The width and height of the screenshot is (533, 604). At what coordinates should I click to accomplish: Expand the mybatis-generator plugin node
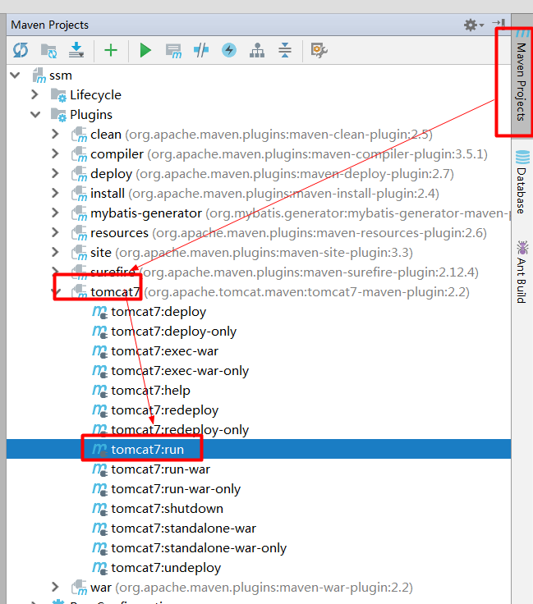56,213
